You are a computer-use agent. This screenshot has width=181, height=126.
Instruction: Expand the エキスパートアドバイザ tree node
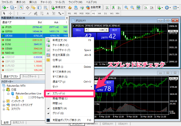pyautogui.click(x=4, y=105)
